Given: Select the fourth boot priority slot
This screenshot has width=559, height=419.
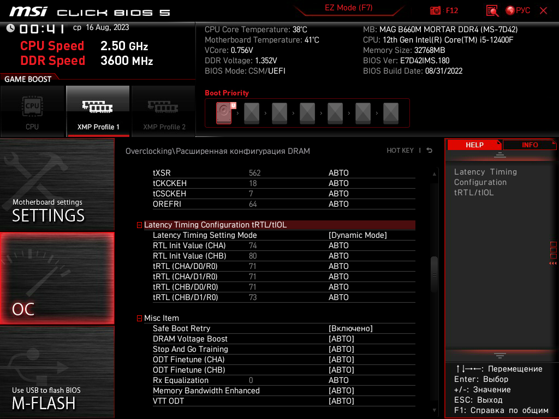Looking at the screenshot, I should coord(307,113).
